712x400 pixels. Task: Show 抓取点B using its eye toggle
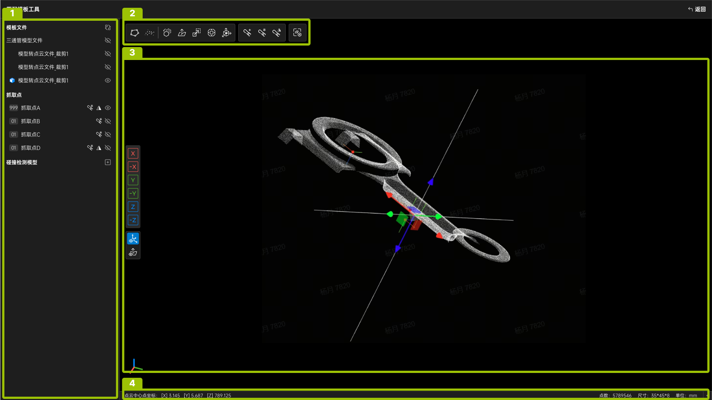108,121
